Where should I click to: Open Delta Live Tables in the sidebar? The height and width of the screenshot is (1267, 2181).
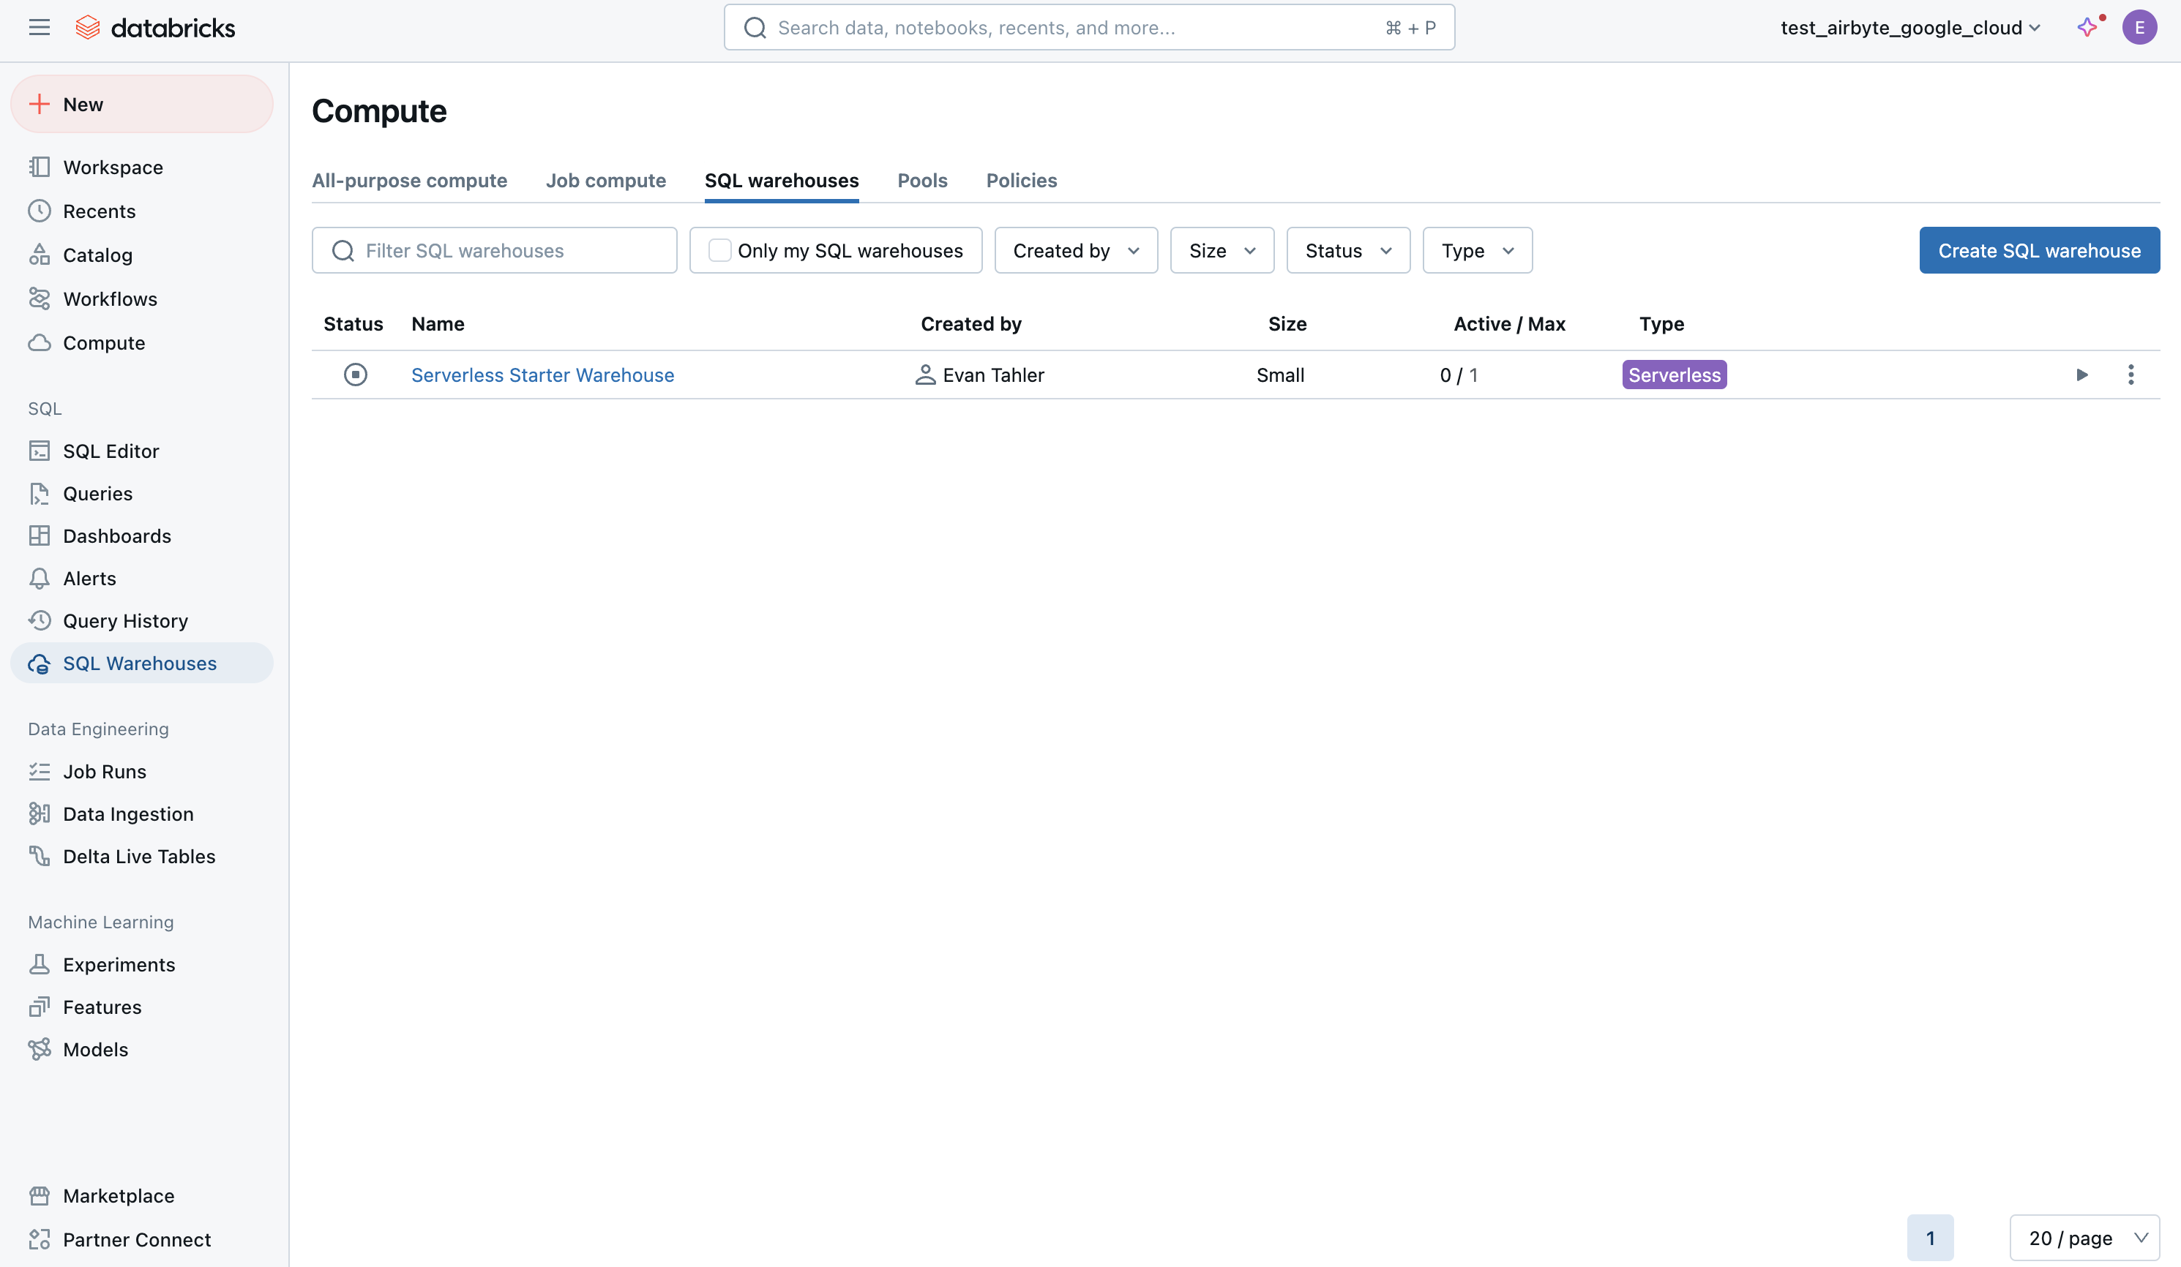coord(138,856)
